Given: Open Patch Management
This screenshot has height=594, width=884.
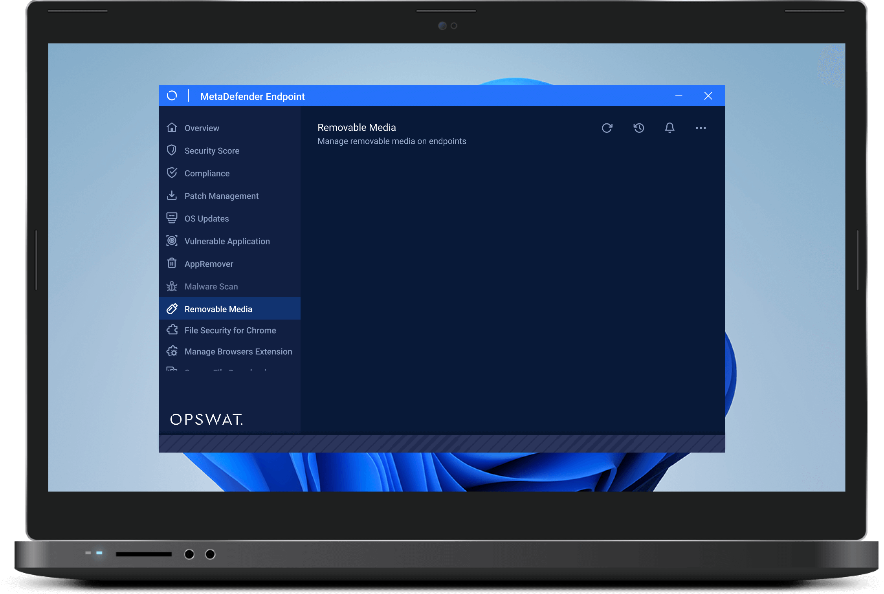Looking at the screenshot, I should (230, 196).
